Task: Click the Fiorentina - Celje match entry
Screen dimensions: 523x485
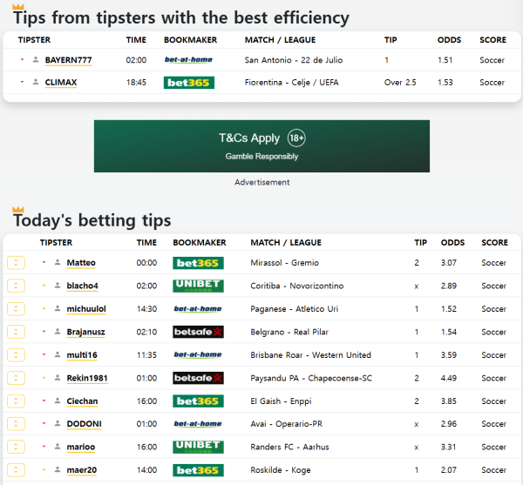Action: point(289,83)
